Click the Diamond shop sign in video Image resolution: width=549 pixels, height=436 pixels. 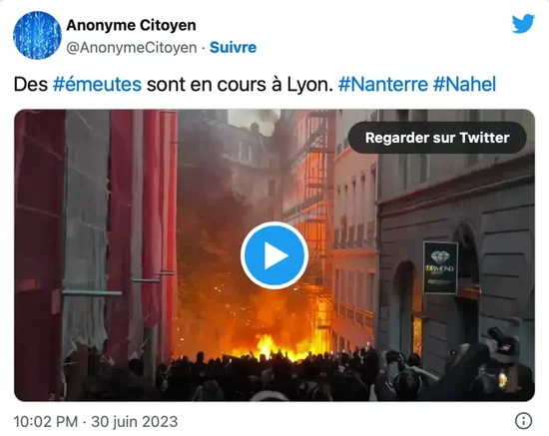coord(440,267)
